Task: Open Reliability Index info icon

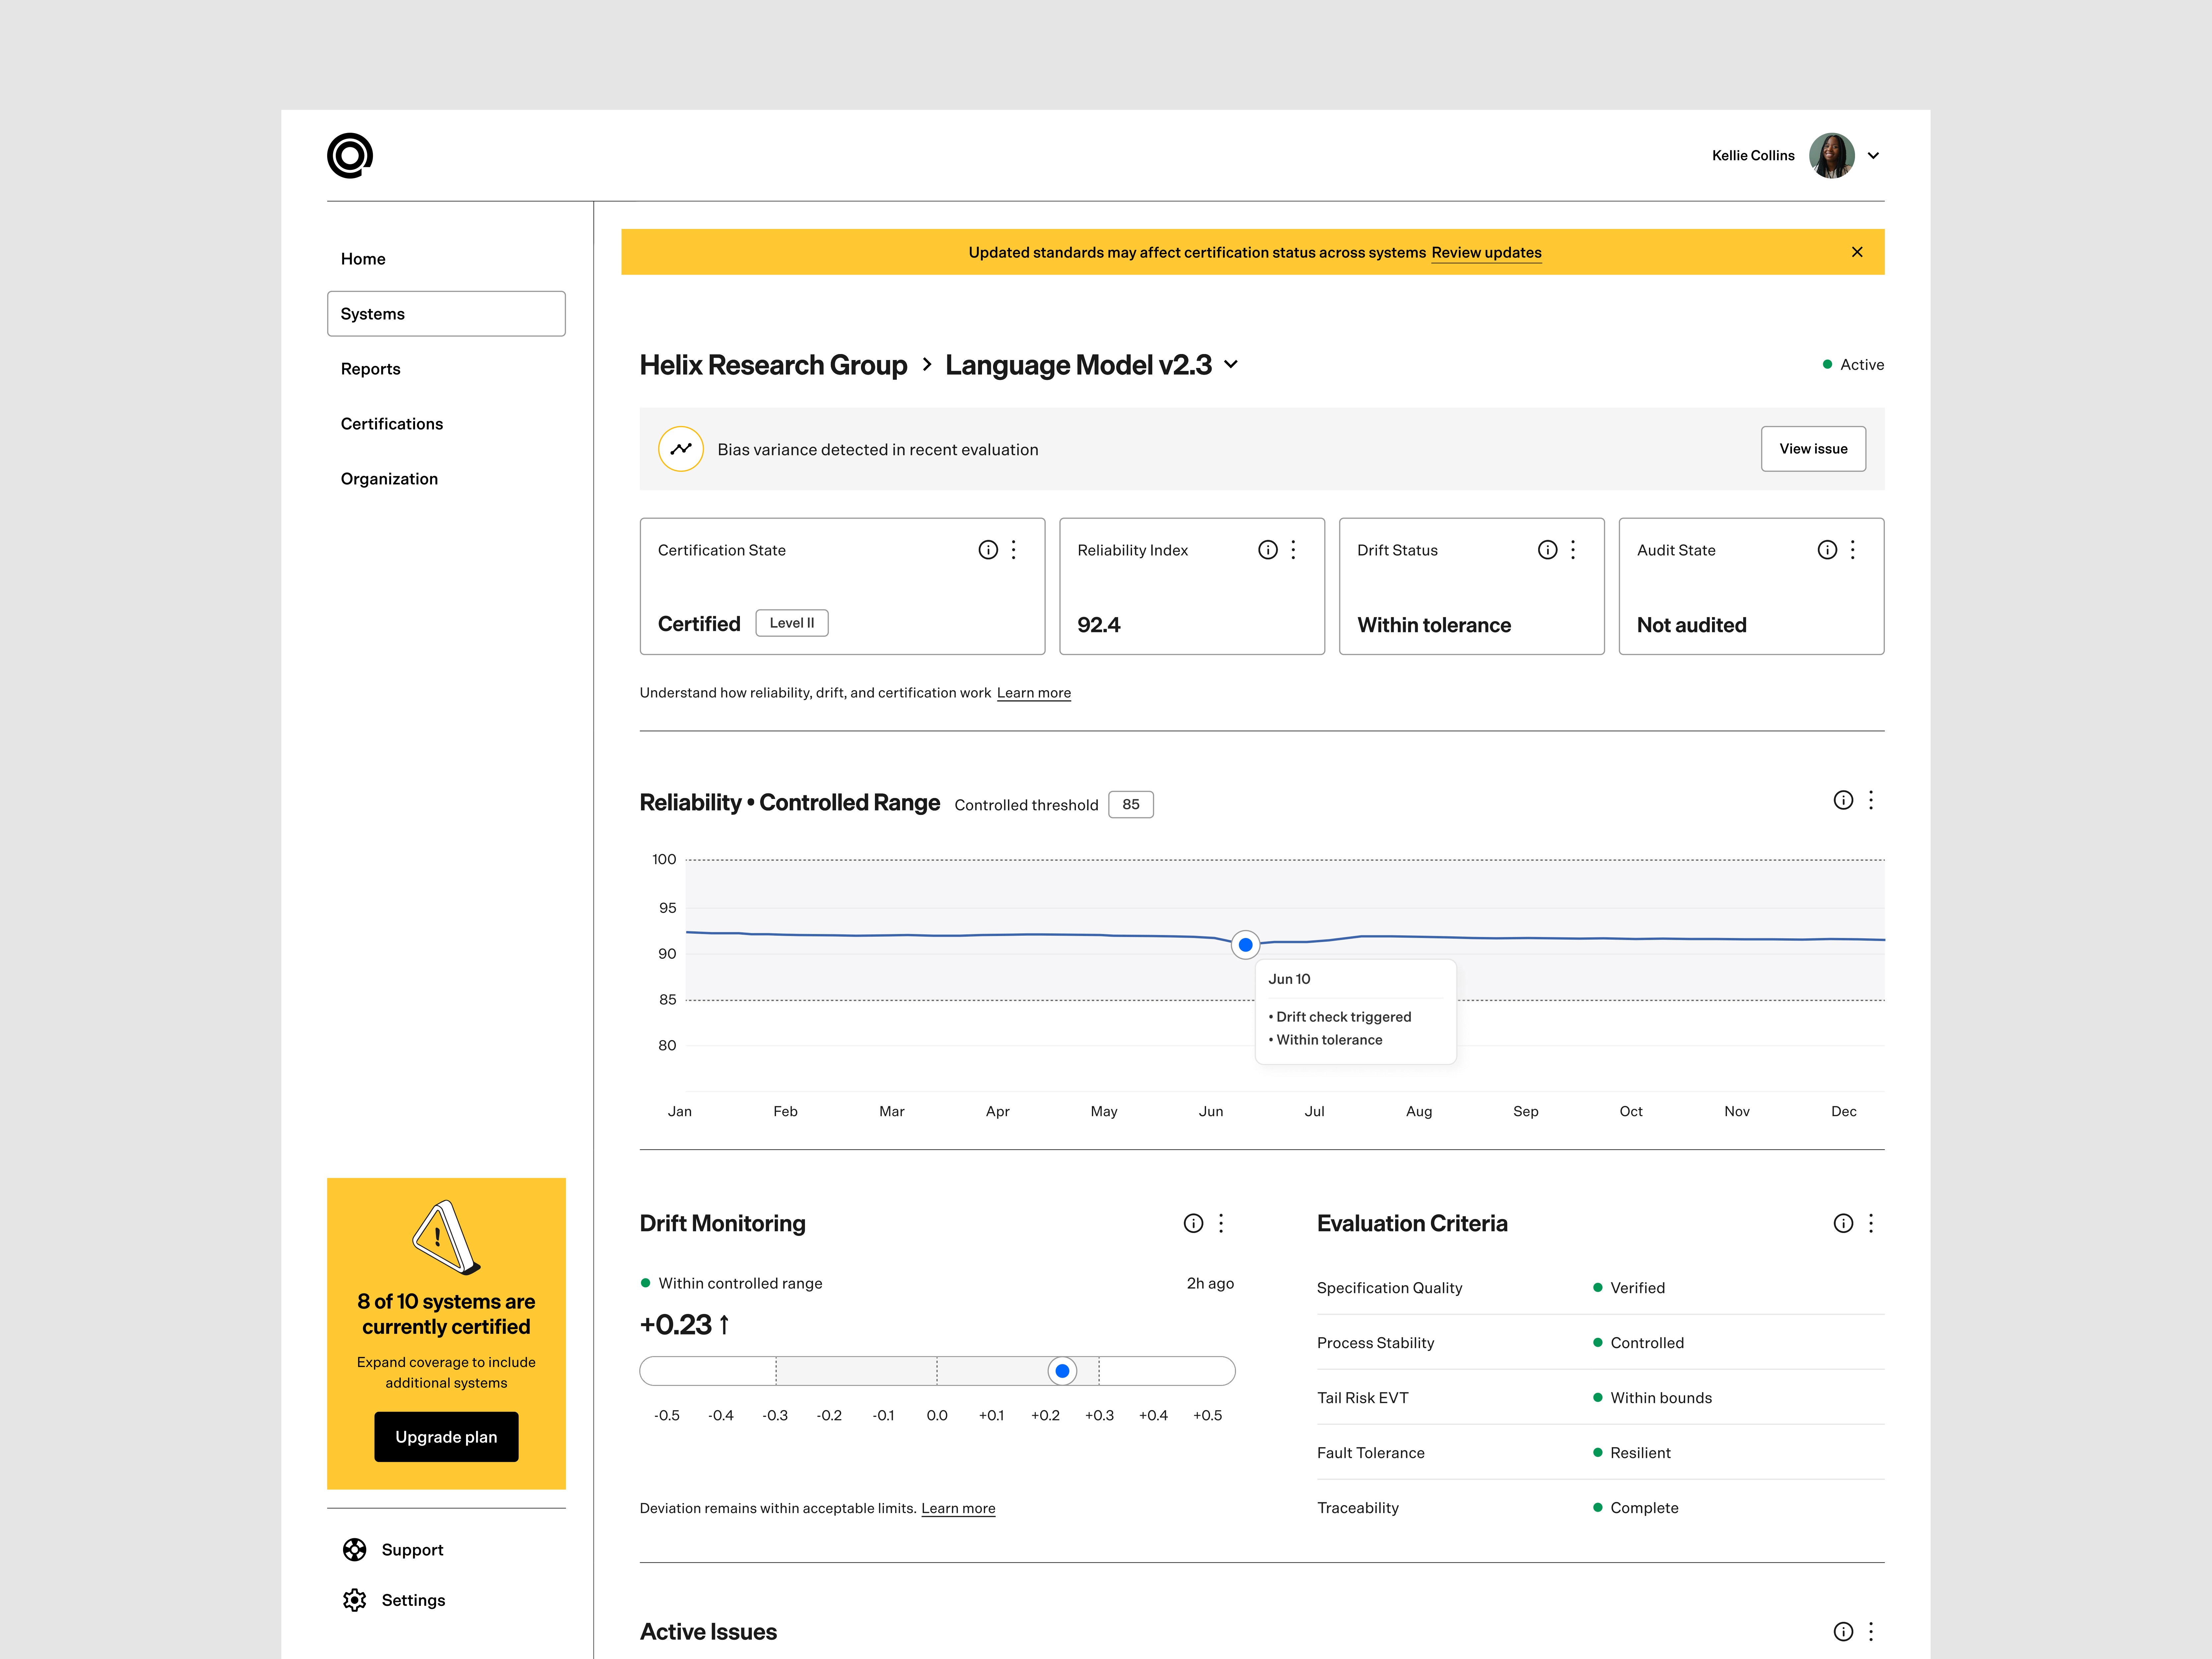Action: pos(1268,550)
